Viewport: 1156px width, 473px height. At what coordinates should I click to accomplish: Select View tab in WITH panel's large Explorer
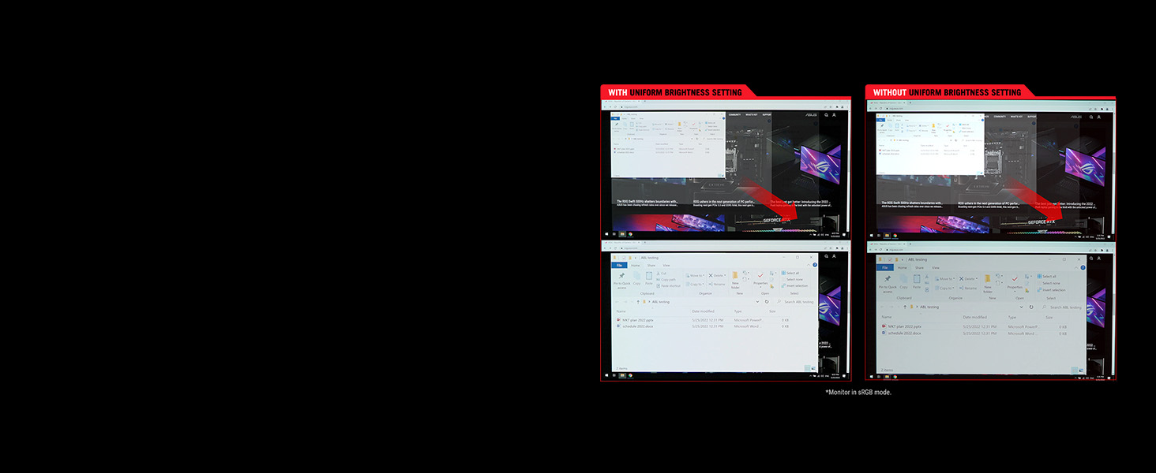tap(666, 265)
